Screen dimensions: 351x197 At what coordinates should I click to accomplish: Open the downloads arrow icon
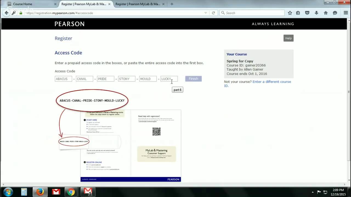(316, 13)
